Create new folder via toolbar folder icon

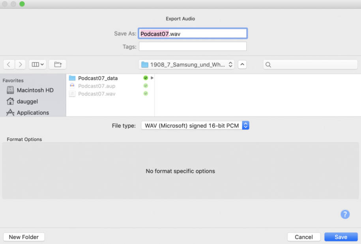tap(58, 65)
